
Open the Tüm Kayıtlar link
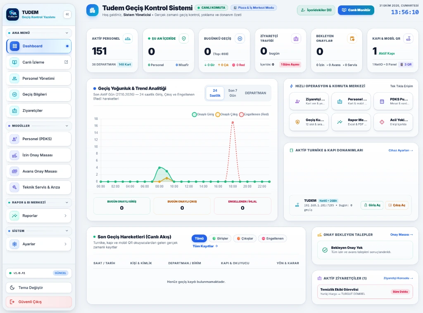(x=205, y=246)
